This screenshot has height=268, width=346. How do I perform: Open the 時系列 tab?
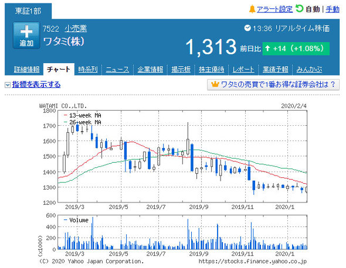point(88,70)
